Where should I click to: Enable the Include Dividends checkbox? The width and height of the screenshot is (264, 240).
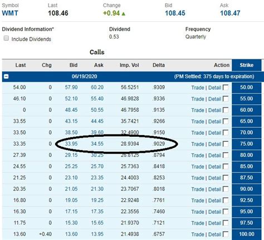point(6,39)
